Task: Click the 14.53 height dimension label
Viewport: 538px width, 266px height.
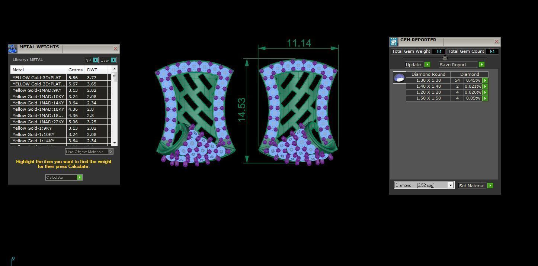Action: coord(241,110)
